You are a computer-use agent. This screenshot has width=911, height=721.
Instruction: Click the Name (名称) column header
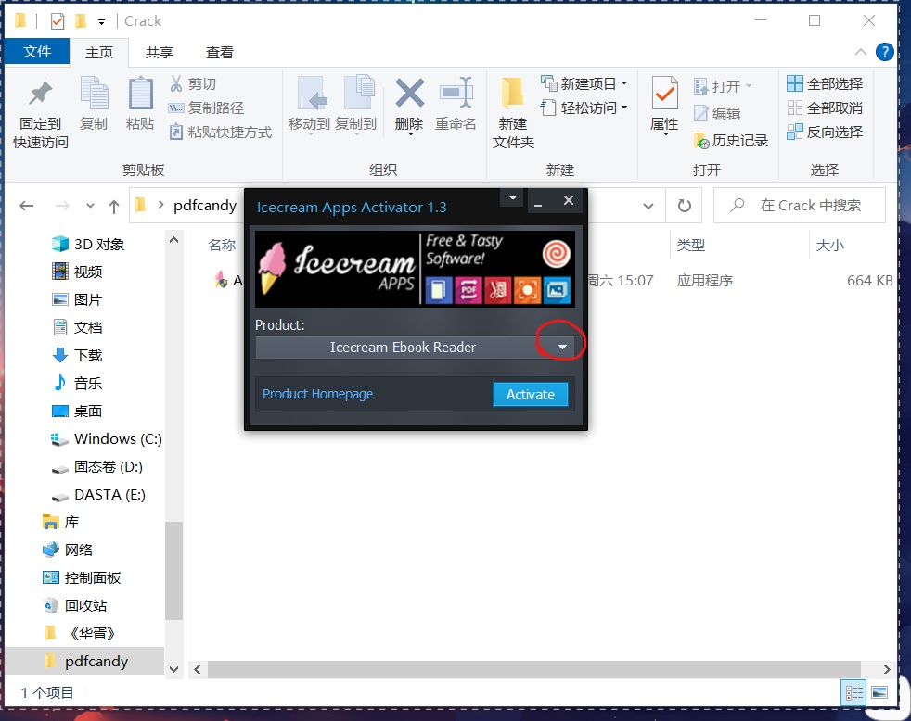[222, 245]
